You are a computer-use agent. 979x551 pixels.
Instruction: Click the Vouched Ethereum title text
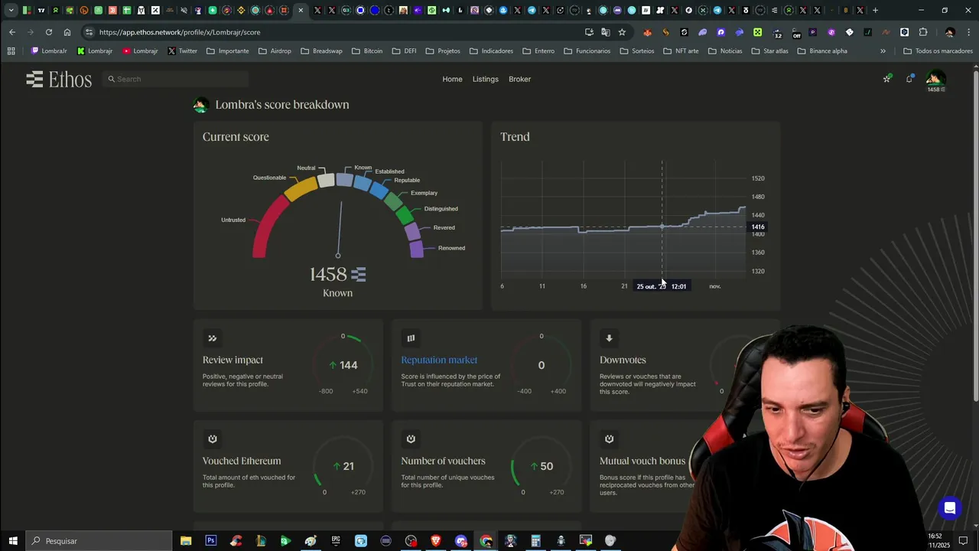point(242,461)
